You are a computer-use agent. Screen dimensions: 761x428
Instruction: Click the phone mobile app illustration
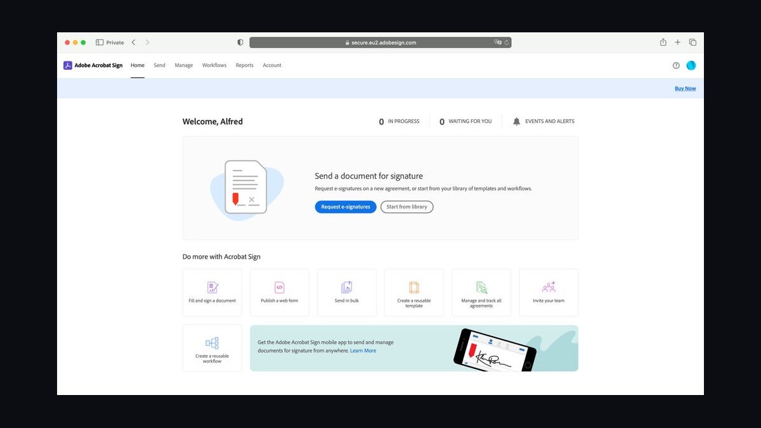pos(495,349)
